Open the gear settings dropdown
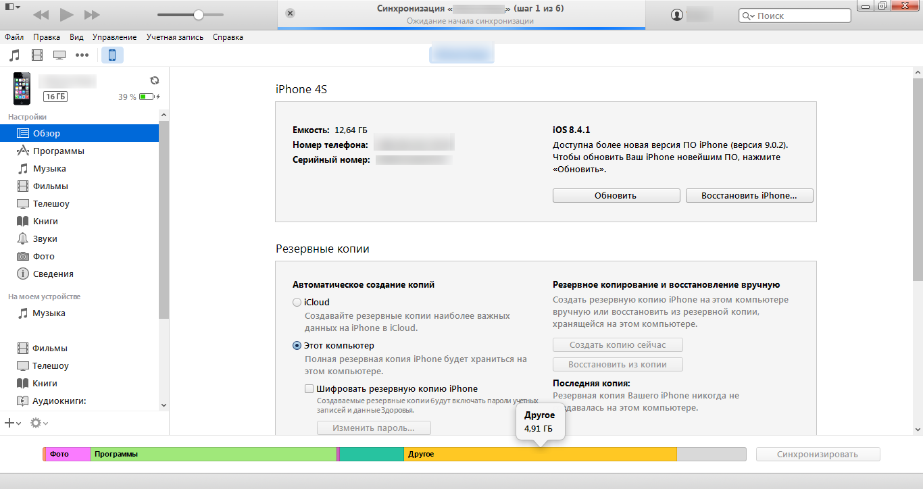The image size is (923, 489). pyautogui.click(x=39, y=423)
